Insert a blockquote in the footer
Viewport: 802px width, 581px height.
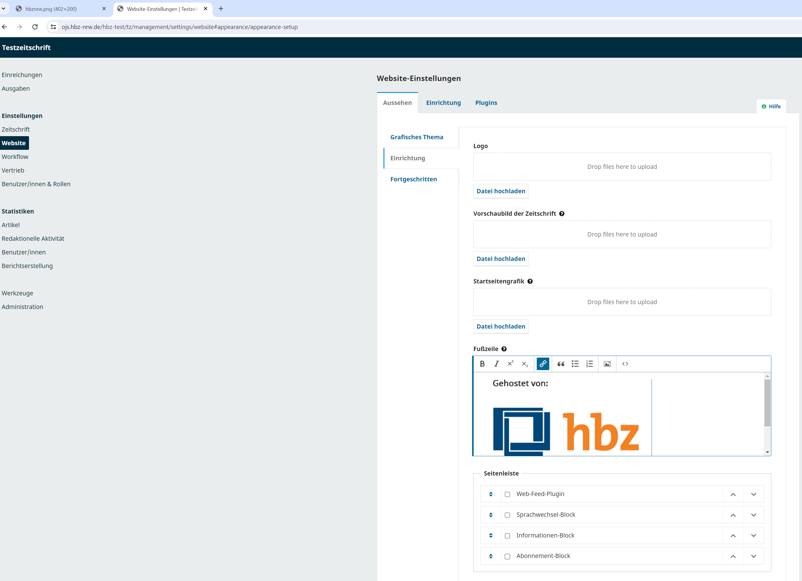point(560,364)
